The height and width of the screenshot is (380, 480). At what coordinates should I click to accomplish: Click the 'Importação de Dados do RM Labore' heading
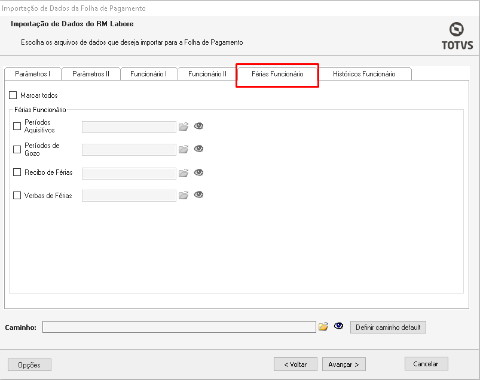[x=72, y=24]
